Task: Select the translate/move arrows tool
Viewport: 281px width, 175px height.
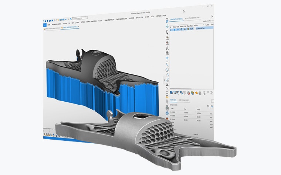Action: pos(167,27)
